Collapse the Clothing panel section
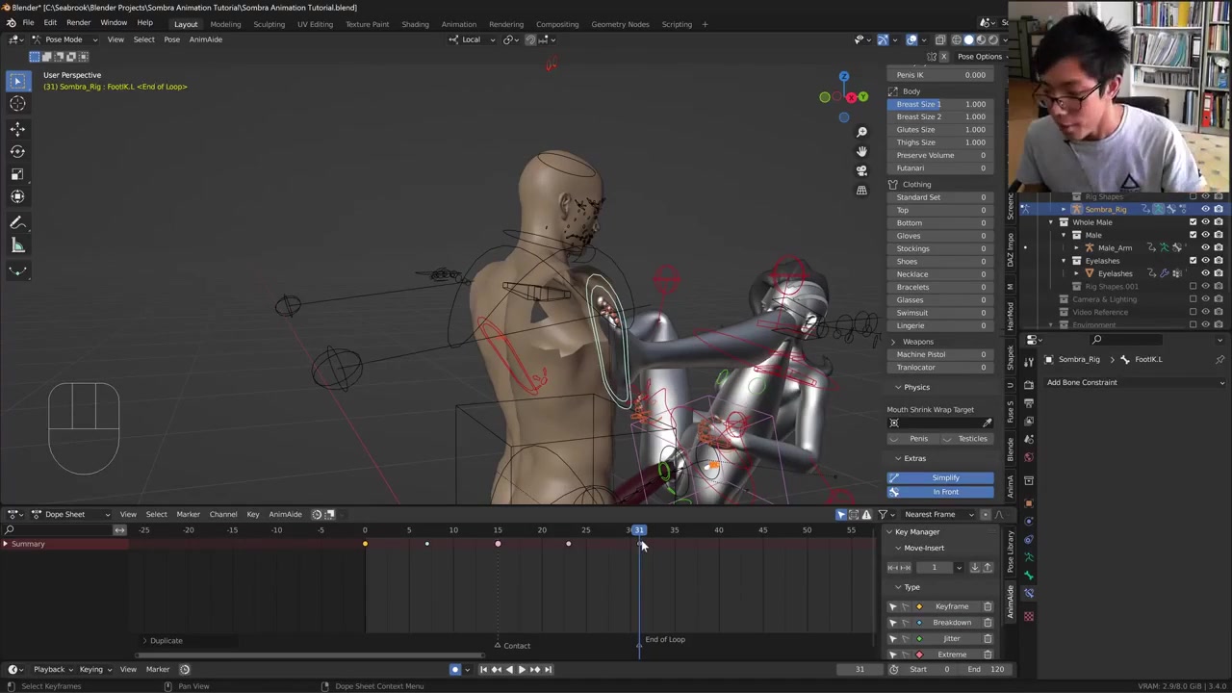The image size is (1232, 693). tap(915, 184)
